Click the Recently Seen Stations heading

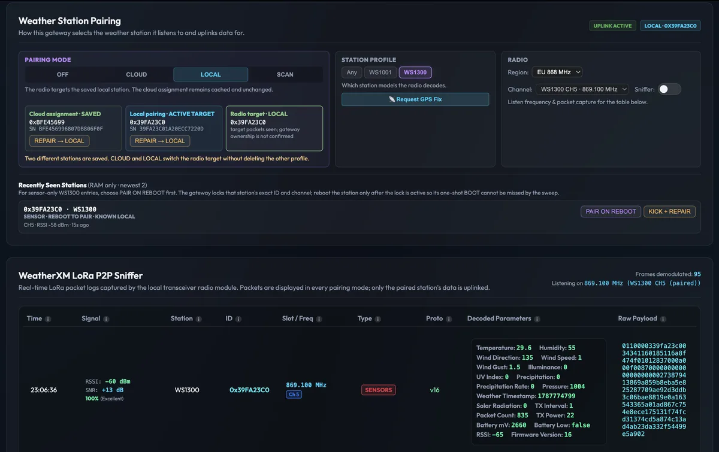coord(52,185)
